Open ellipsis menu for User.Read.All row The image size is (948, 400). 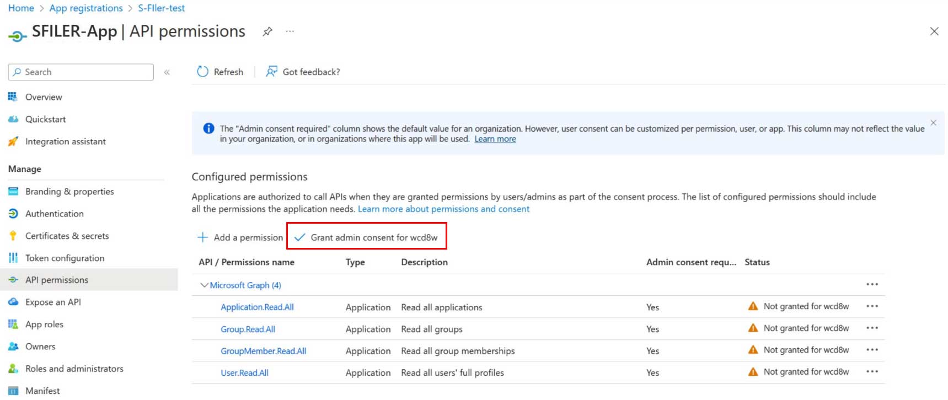(872, 372)
